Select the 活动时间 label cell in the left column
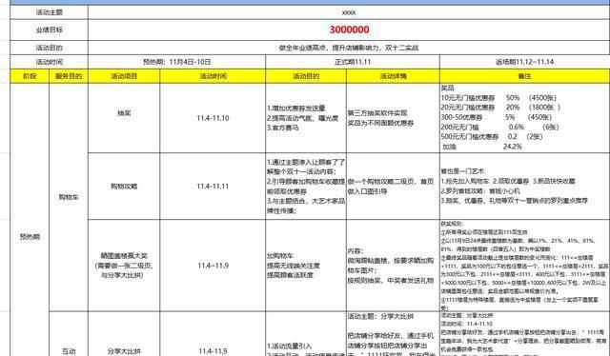 pyautogui.click(x=49, y=62)
